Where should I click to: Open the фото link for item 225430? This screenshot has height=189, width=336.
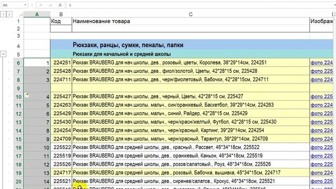pos(322,122)
